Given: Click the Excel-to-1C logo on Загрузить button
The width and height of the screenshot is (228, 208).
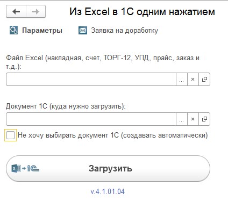Looking at the screenshot, I should [x=25, y=168].
